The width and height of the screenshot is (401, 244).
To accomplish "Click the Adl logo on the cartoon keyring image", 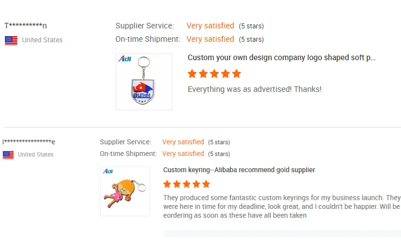I will 108,171.
